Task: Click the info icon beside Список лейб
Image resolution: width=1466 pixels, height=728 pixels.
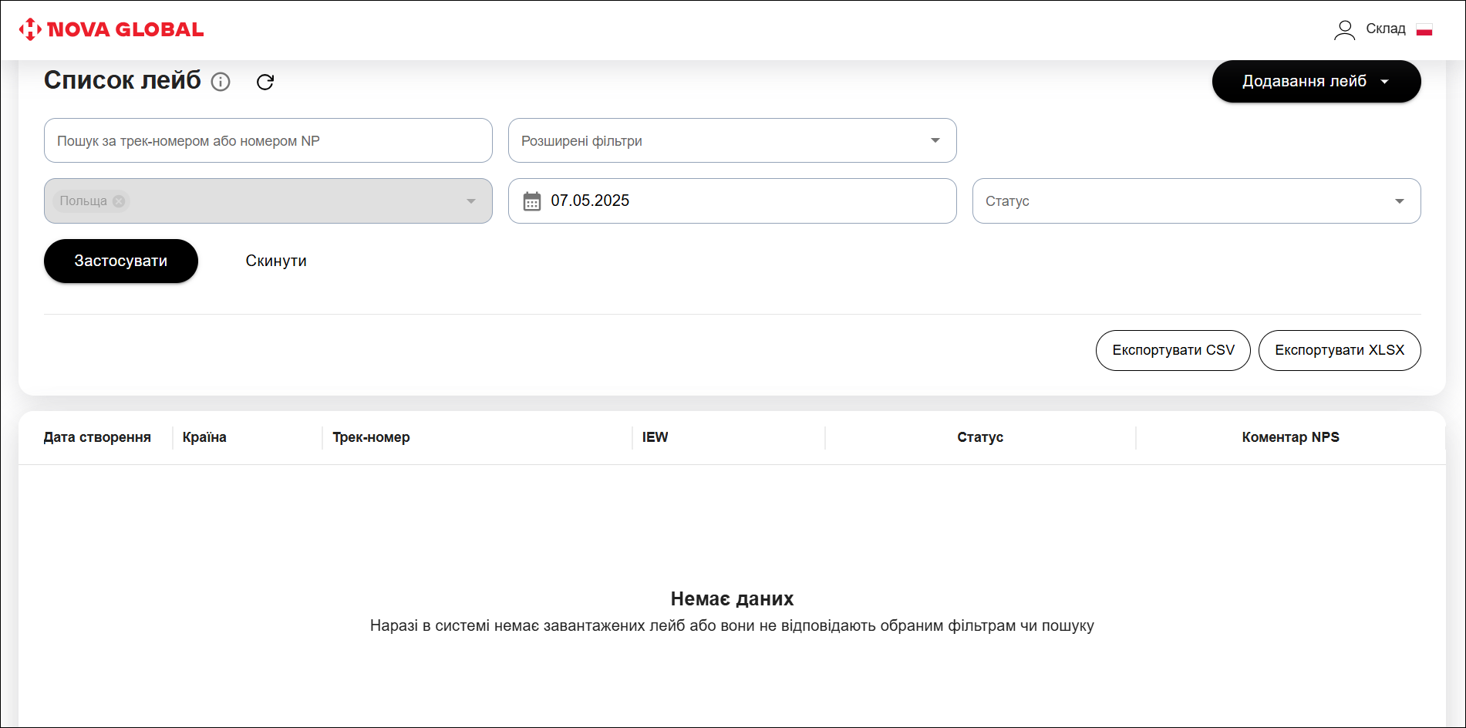Action: (221, 82)
